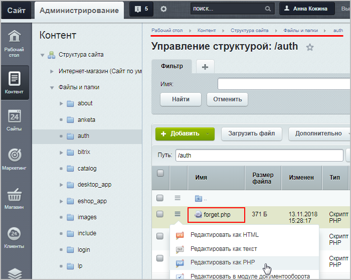This screenshot has height=280, width=351.
Task: Open the Добавить dropdown button
Action: pos(185,133)
